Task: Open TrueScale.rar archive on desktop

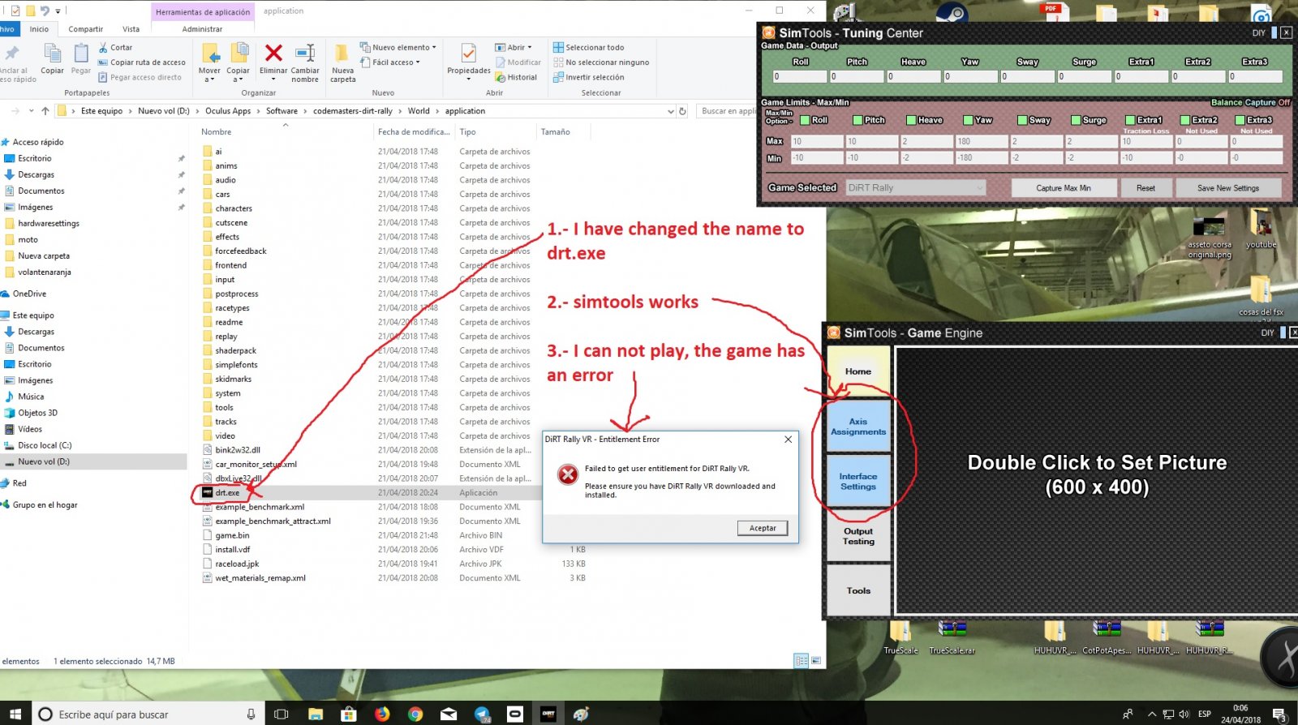Action: click(952, 636)
